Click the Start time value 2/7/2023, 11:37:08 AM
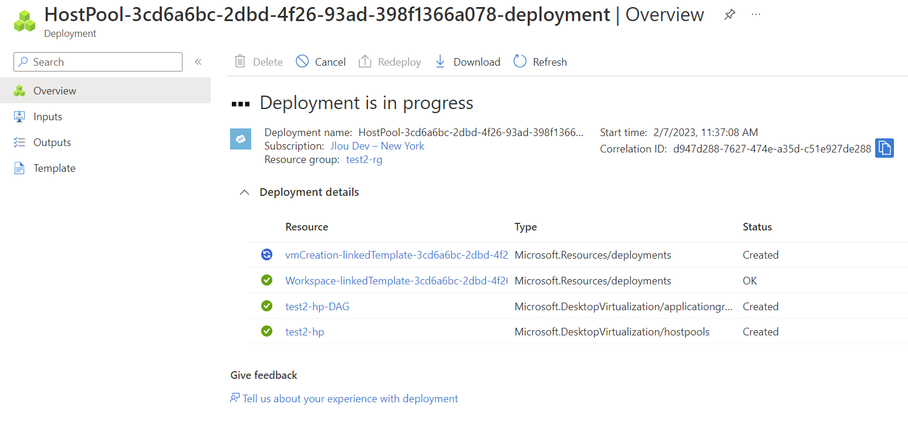908x431 pixels. click(x=705, y=133)
